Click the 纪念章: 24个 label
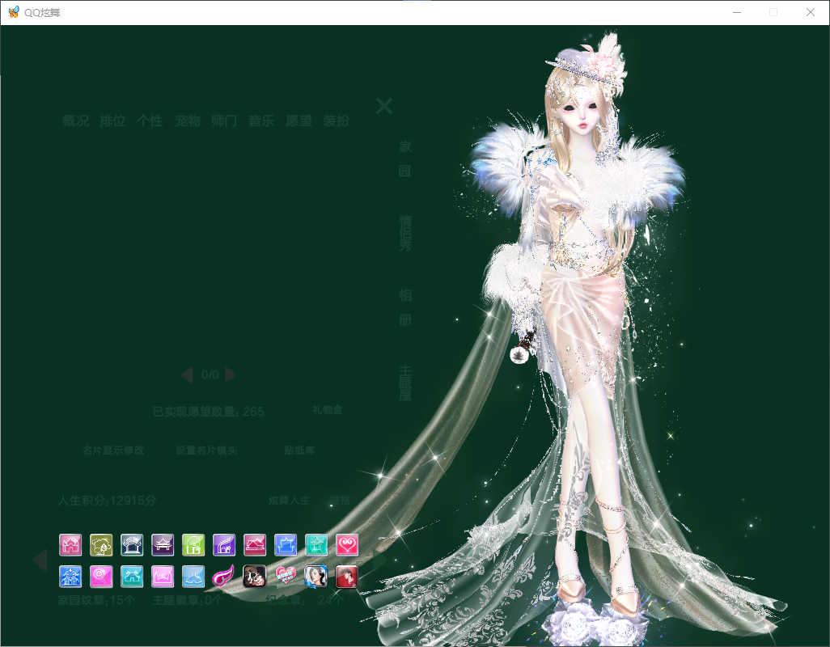 (x=305, y=600)
